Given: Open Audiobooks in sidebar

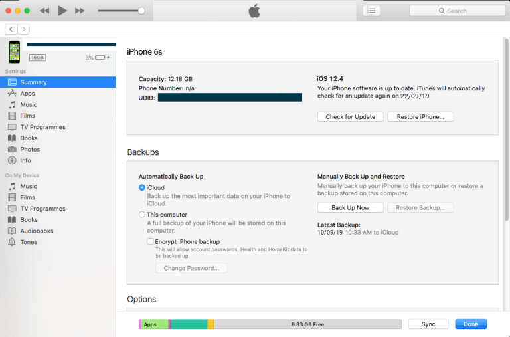Looking at the screenshot, I should click(58, 231).
